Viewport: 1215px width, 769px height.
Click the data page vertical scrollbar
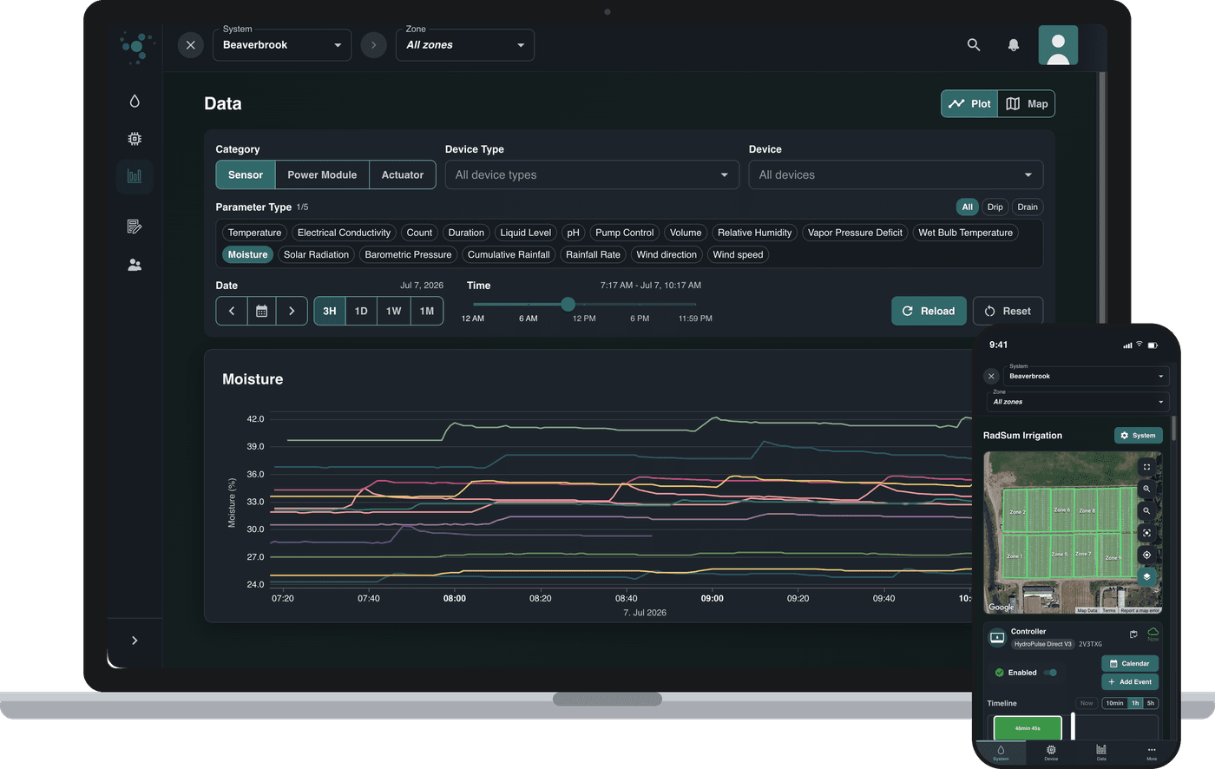tap(1102, 198)
